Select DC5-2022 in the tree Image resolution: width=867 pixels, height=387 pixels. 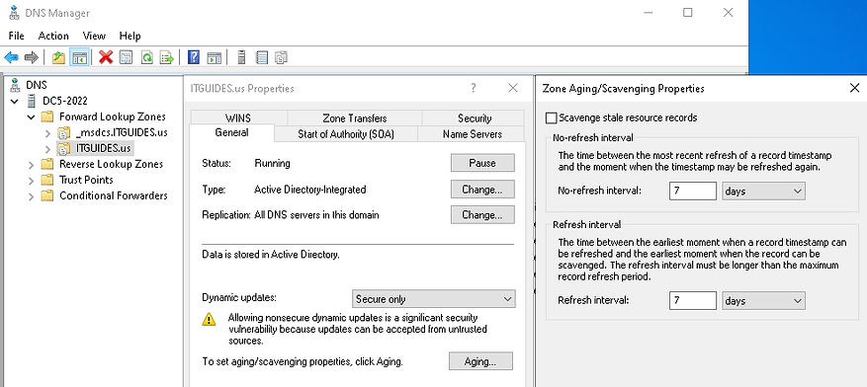pyautogui.click(x=64, y=101)
